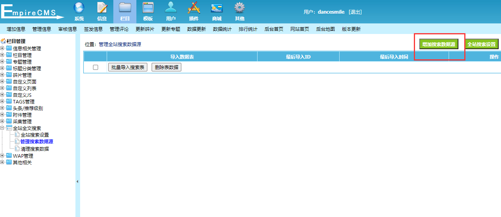Open 数据更新 in the submenu bar
This screenshot has width=501, height=217.
[x=196, y=29]
